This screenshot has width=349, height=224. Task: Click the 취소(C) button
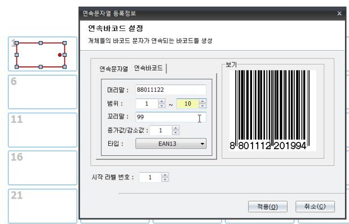point(315,207)
